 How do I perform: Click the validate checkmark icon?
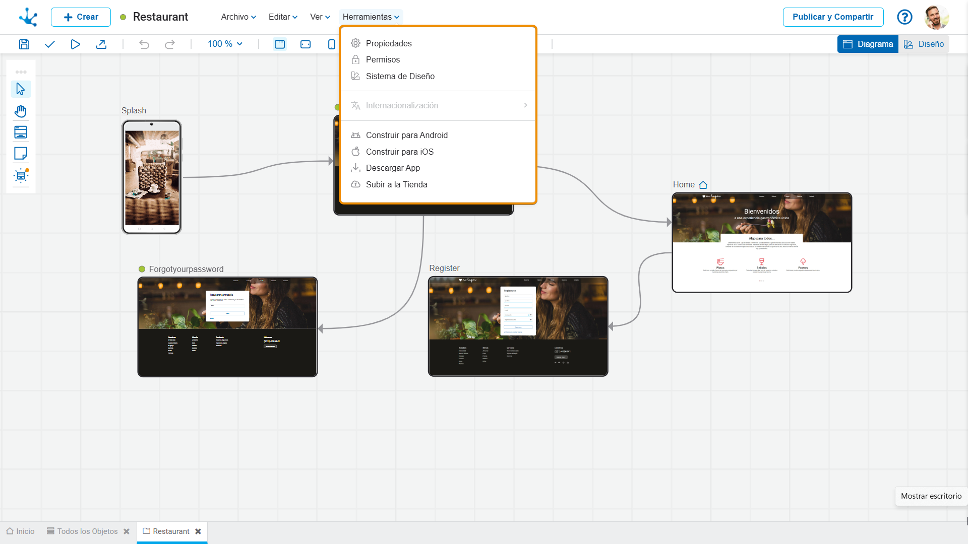click(x=49, y=44)
